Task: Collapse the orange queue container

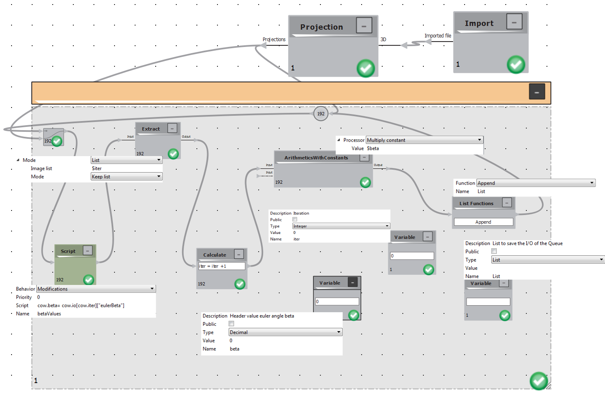Action: pyautogui.click(x=537, y=91)
